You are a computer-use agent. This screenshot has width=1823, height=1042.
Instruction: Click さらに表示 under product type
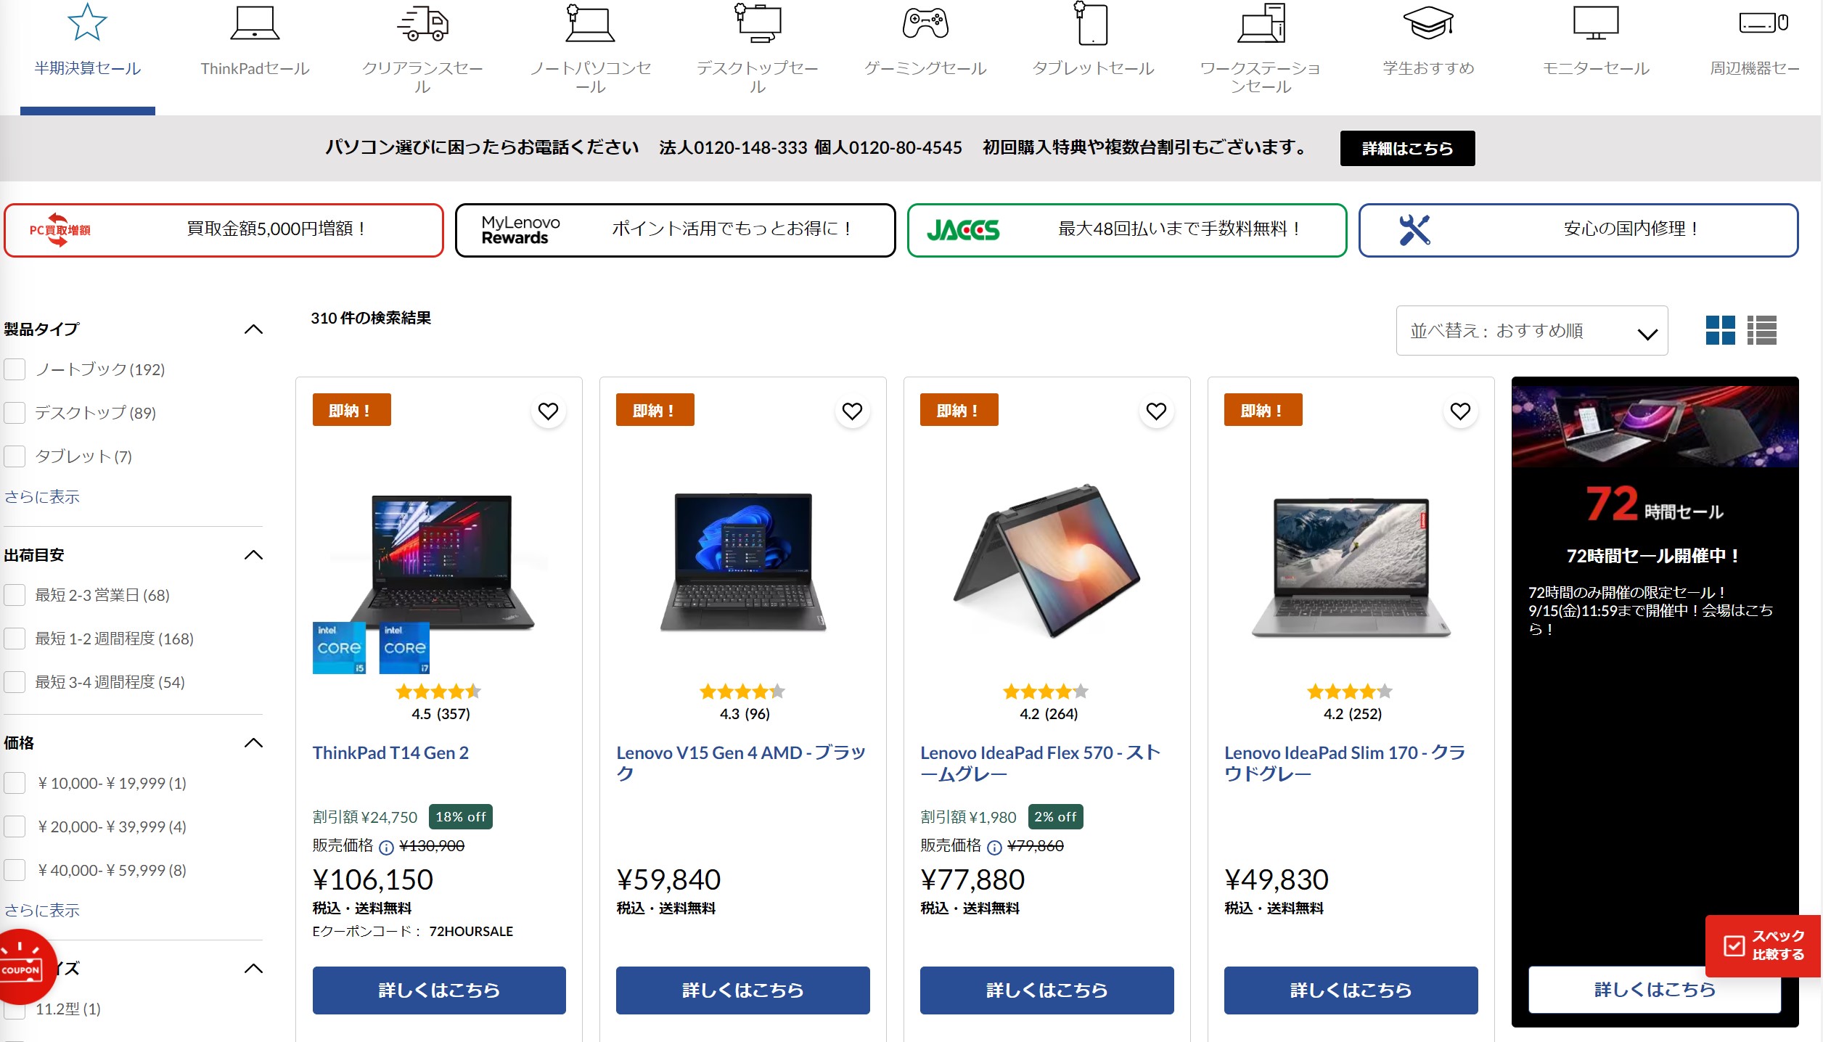click(x=42, y=497)
